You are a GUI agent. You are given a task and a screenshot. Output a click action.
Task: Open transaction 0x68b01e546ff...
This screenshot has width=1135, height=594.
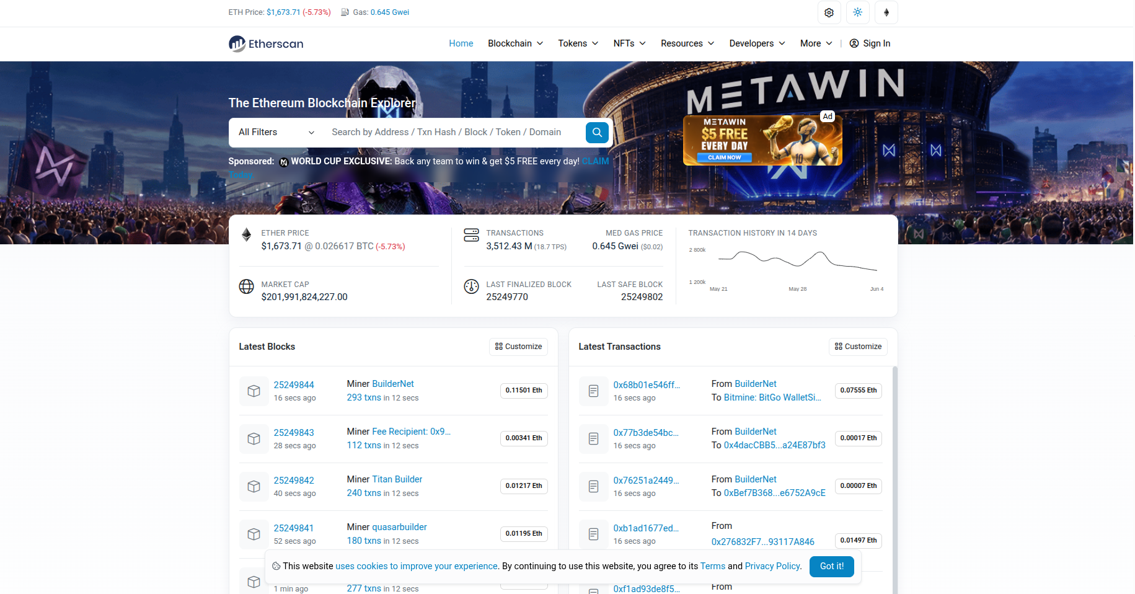point(647,385)
